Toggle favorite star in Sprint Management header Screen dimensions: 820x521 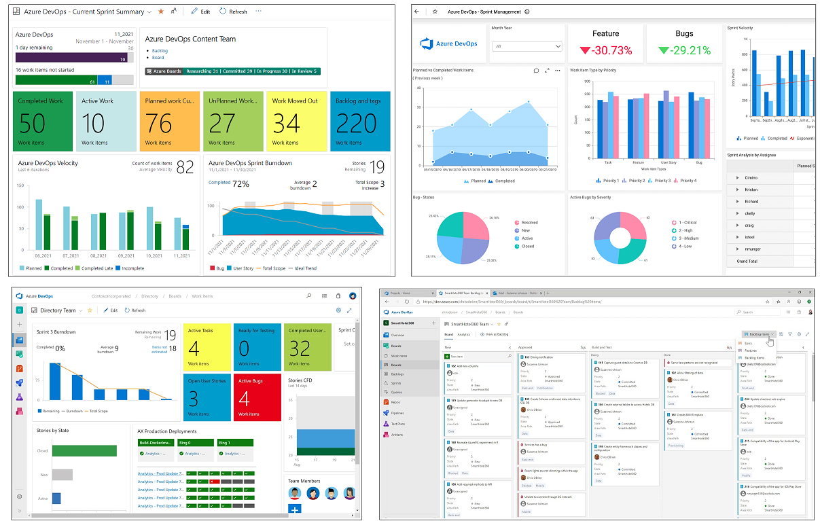[x=435, y=12]
